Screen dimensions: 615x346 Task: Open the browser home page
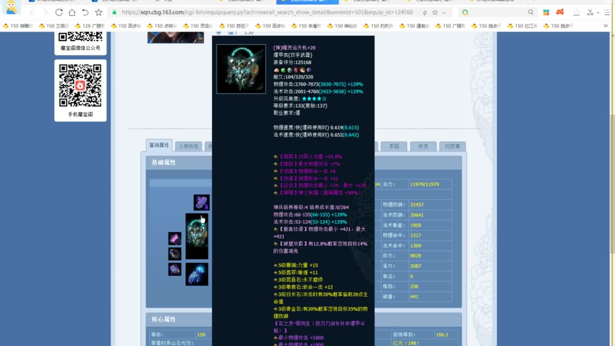pyautogui.click(x=72, y=12)
